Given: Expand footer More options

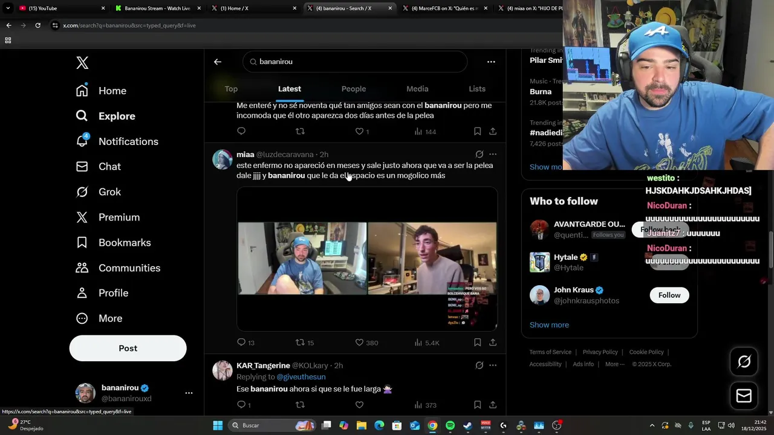Looking at the screenshot, I should pyautogui.click(x=615, y=364).
